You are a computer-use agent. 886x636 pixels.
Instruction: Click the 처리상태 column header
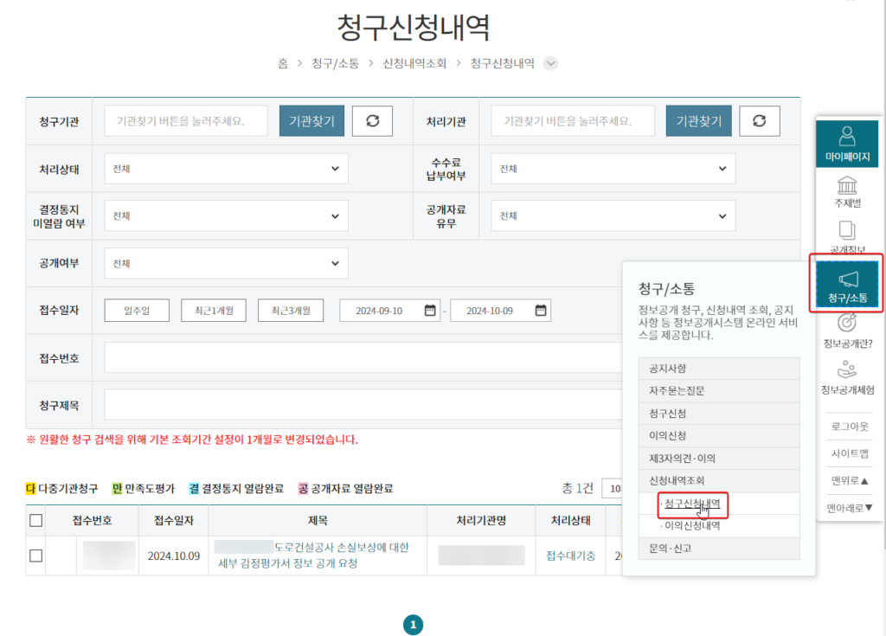571,520
